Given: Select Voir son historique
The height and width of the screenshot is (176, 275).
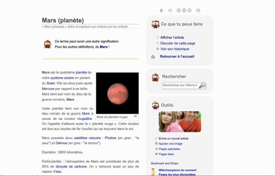Looking at the screenshot, I should tap(175, 49).
